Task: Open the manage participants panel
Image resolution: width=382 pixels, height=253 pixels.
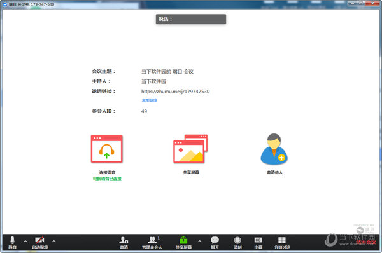Action: [152, 243]
